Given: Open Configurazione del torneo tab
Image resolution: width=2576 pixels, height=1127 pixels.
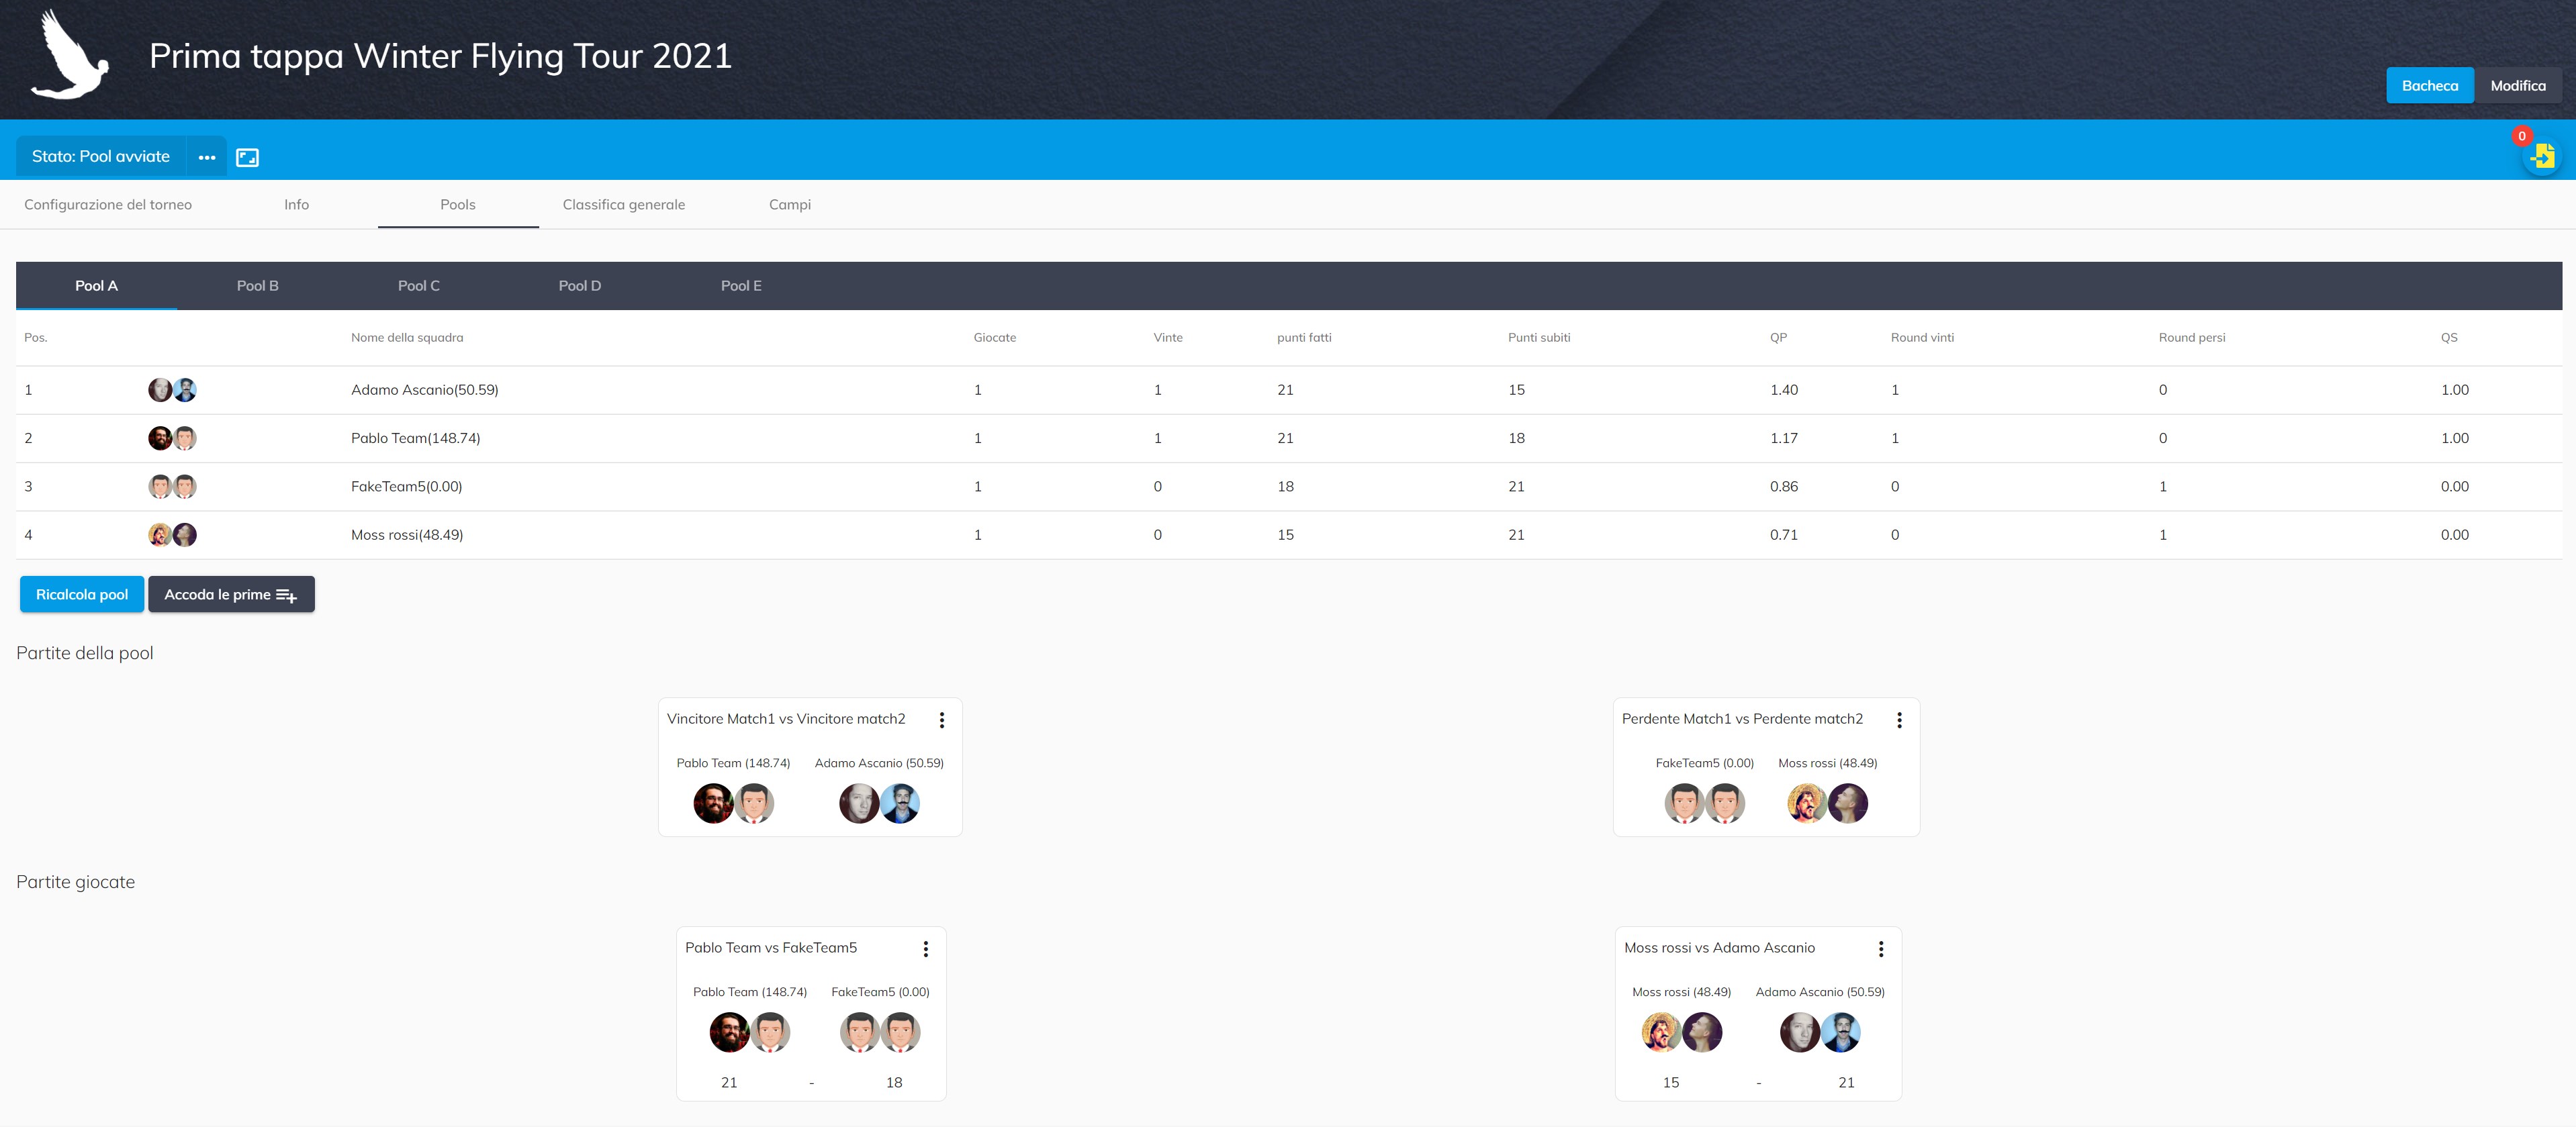Looking at the screenshot, I should click(x=108, y=205).
